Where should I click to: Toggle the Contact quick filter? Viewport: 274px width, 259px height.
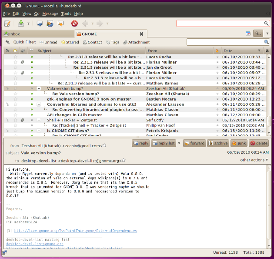92,42
